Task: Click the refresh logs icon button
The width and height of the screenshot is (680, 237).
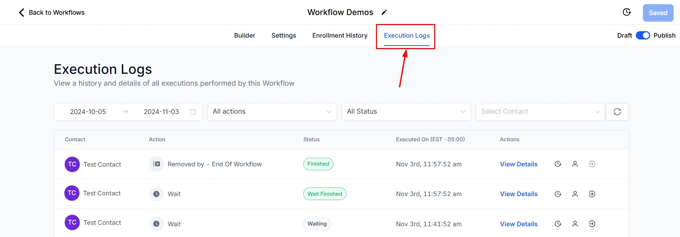Action: coord(617,112)
